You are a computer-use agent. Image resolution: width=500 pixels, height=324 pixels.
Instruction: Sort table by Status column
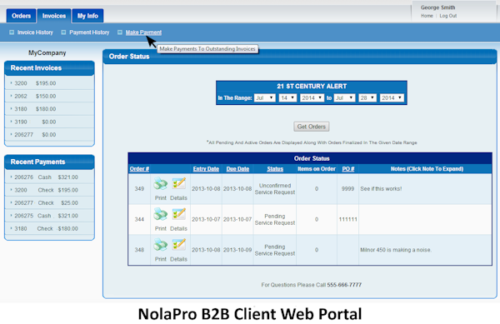coord(275,169)
